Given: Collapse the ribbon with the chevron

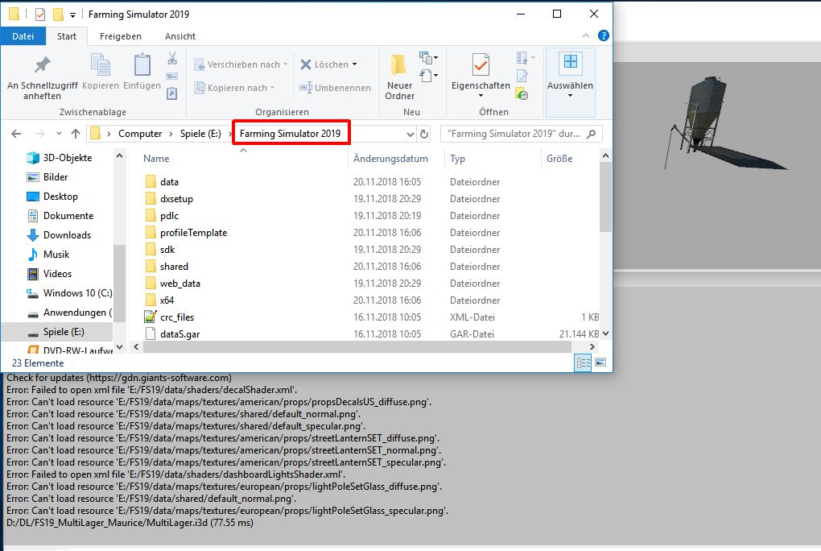Looking at the screenshot, I should coord(586,35).
